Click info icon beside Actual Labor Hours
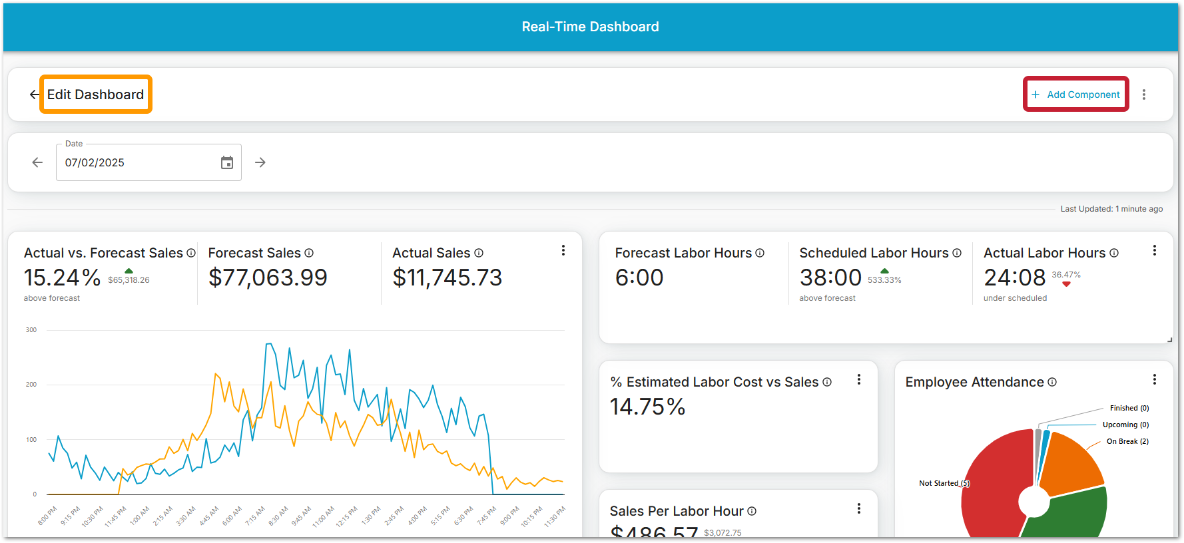The width and height of the screenshot is (1184, 543). tap(1114, 253)
